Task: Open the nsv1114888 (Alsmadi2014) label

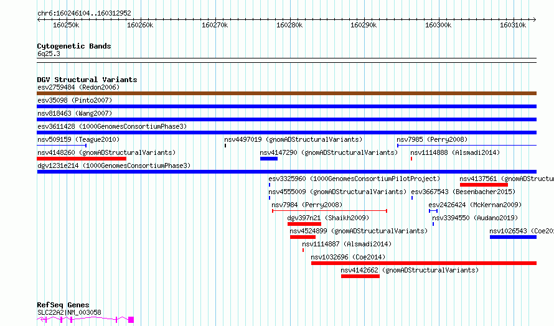Action: click(455, 152)
